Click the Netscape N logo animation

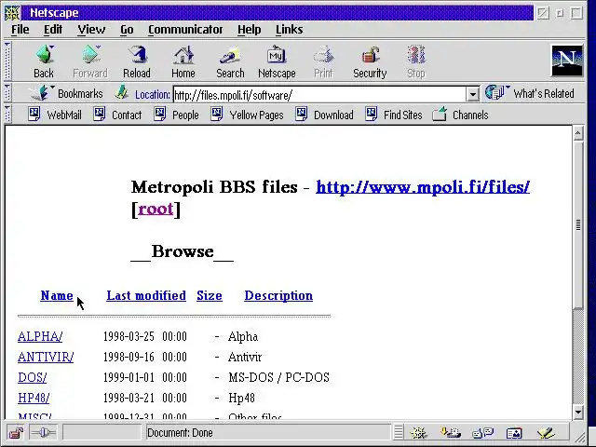[x=567, y=61]
